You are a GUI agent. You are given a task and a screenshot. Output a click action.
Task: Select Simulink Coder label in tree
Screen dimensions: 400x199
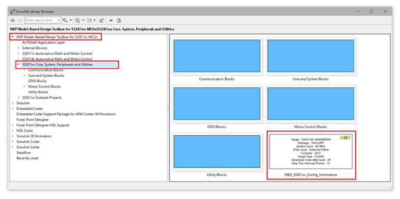tap(28, 142)
